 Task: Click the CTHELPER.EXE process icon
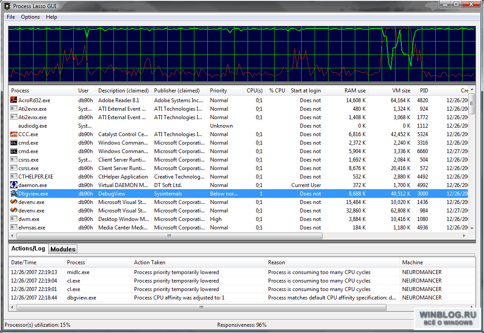[x=13, y=177]
